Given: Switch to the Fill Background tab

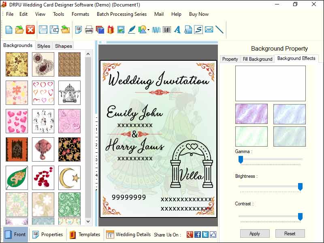Looking at the screenshot, I should point(258,59).
